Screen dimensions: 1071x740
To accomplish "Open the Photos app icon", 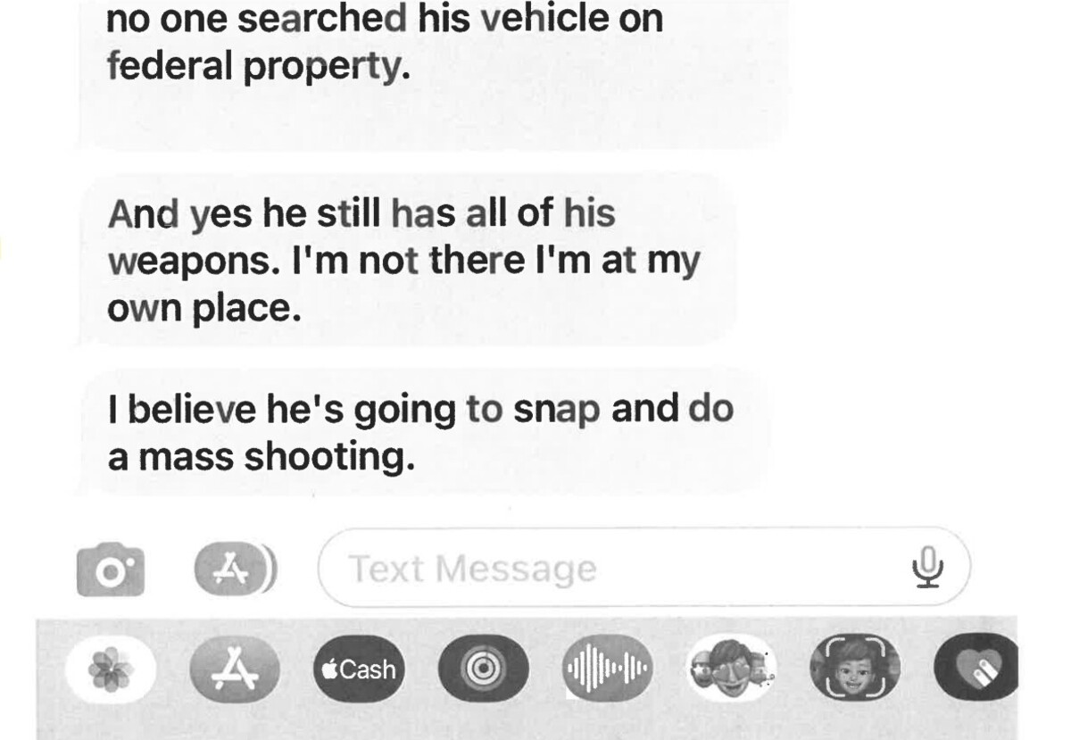I will (x=111, y=668).
